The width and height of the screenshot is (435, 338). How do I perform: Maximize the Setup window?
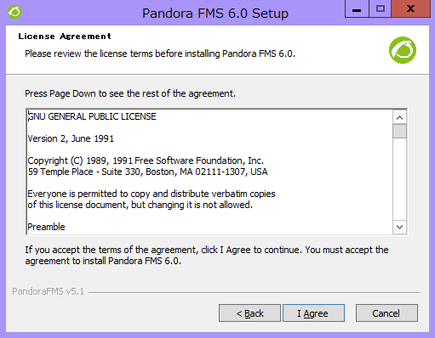[381, 9]
